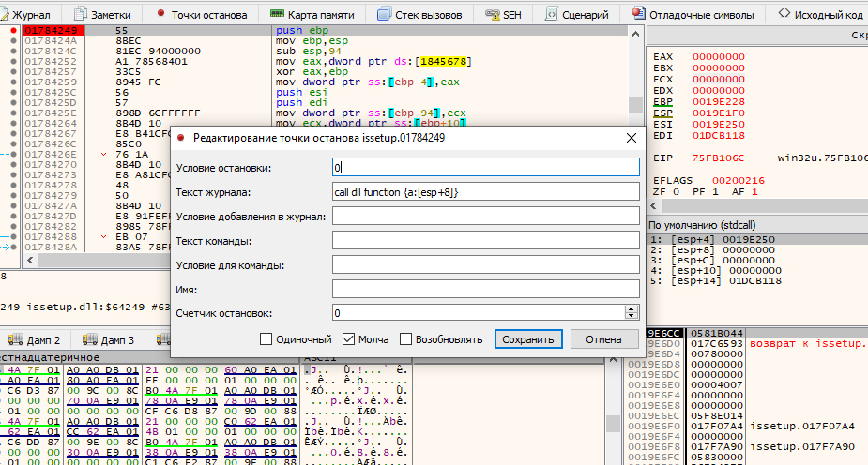Click the Исходный код source icon

[785, 15]
